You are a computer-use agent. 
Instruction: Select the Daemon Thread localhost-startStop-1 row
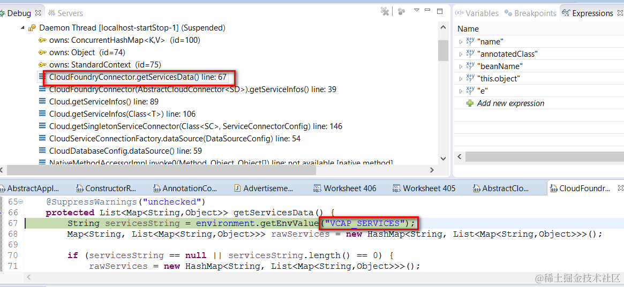pyautogui.click(x=132, y=28)
